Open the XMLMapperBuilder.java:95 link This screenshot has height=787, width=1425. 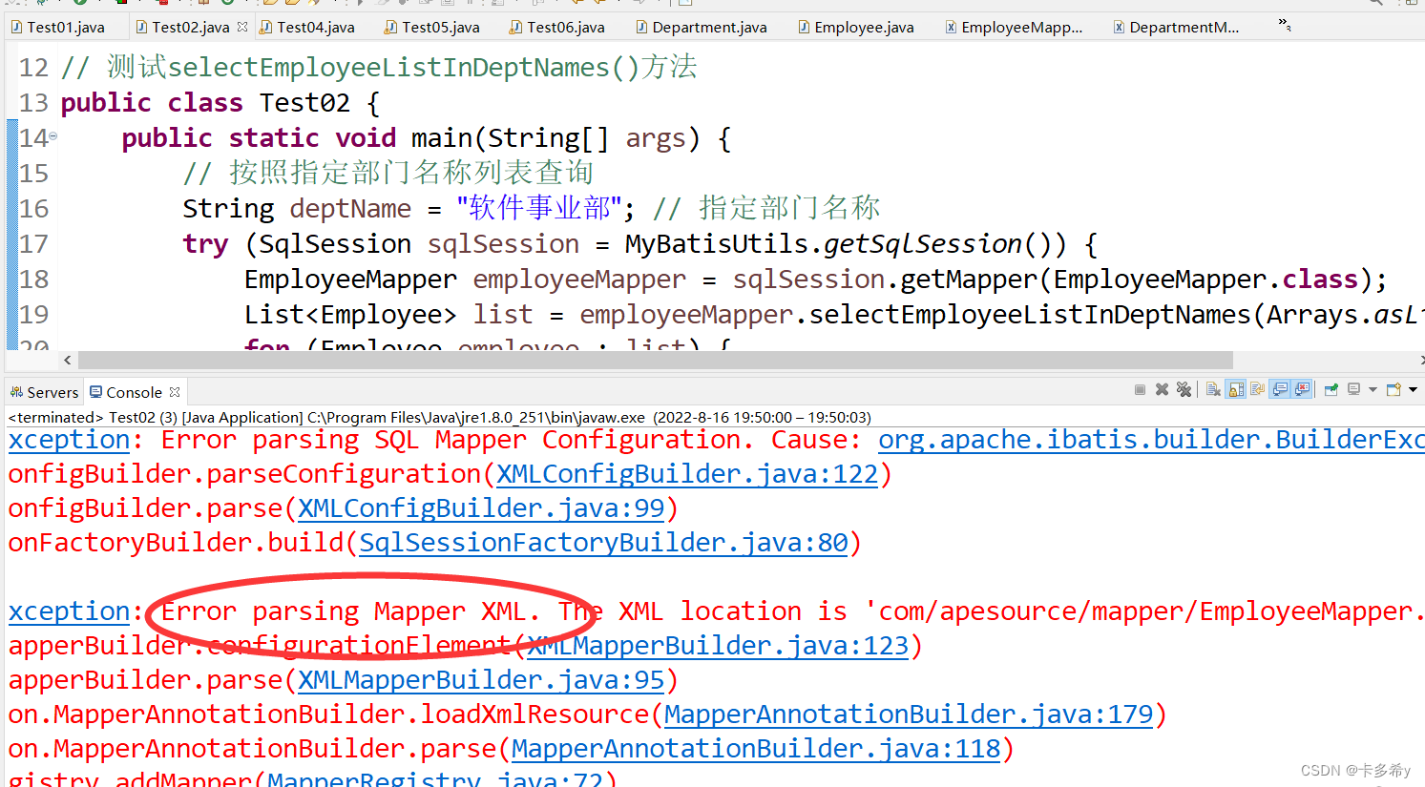tap(481, 680)
